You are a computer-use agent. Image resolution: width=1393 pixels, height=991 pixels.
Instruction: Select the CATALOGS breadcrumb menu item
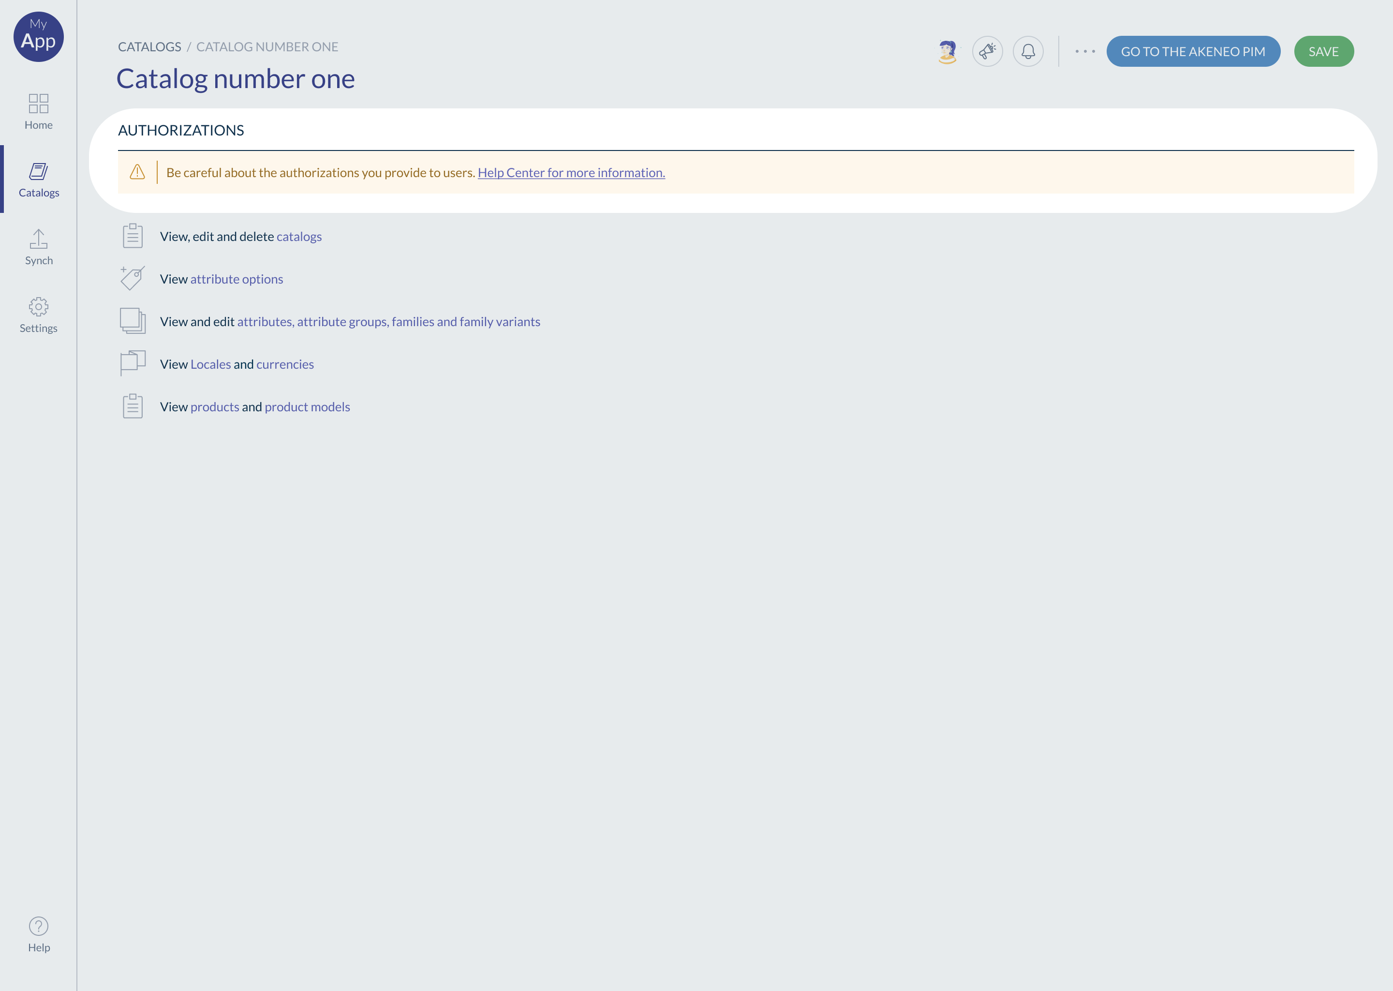coord(149,46)
